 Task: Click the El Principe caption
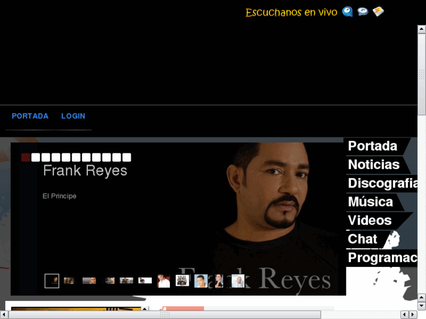pos(60,196)
